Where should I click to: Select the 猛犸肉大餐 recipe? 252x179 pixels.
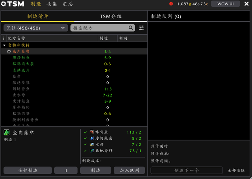(x=74, y=64)
